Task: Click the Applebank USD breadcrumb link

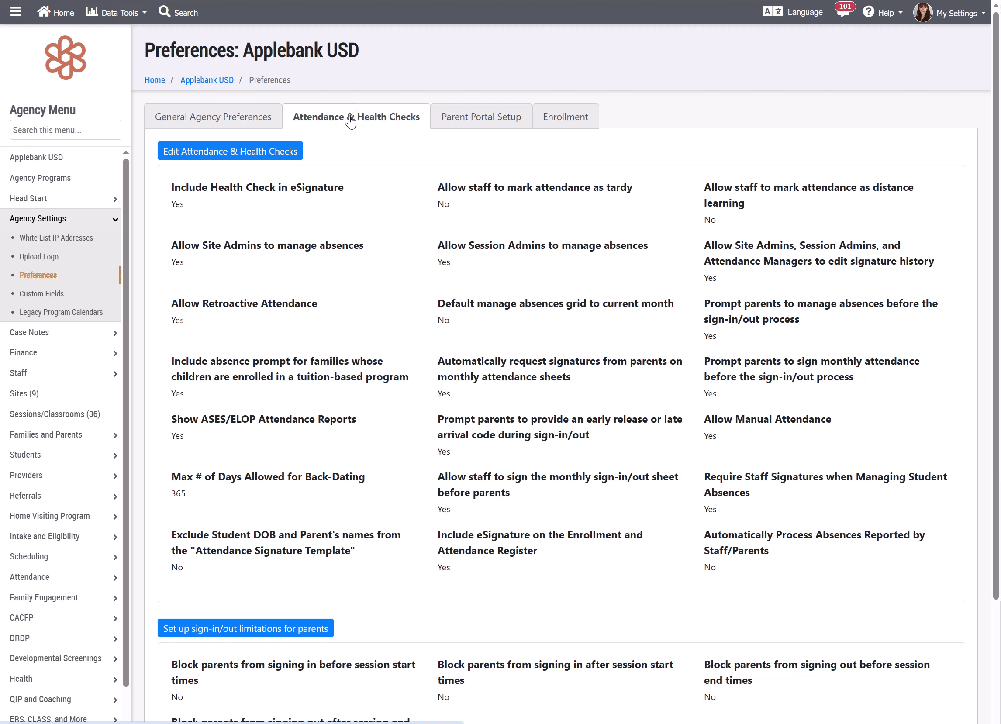Action: click(207, 80)
